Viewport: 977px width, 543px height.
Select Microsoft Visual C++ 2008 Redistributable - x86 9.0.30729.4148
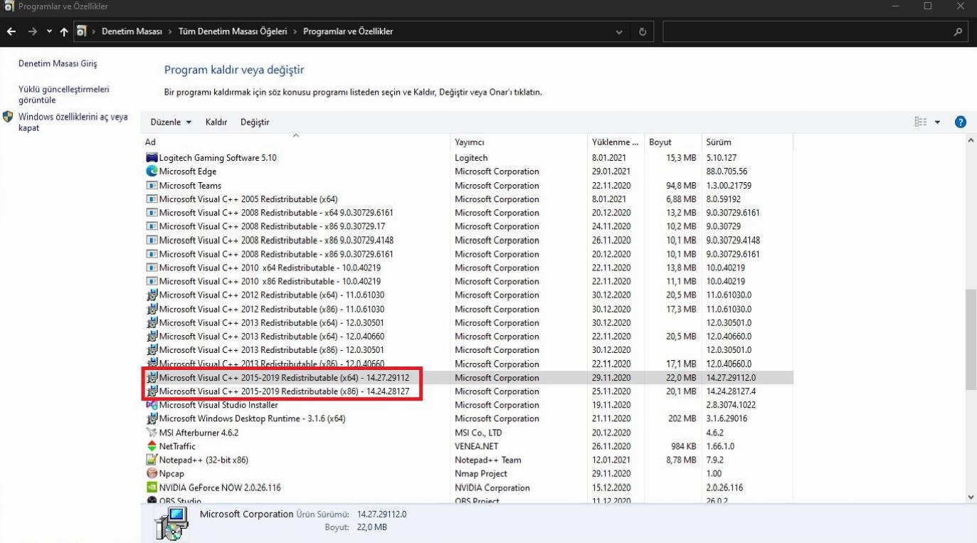point(468,241)
